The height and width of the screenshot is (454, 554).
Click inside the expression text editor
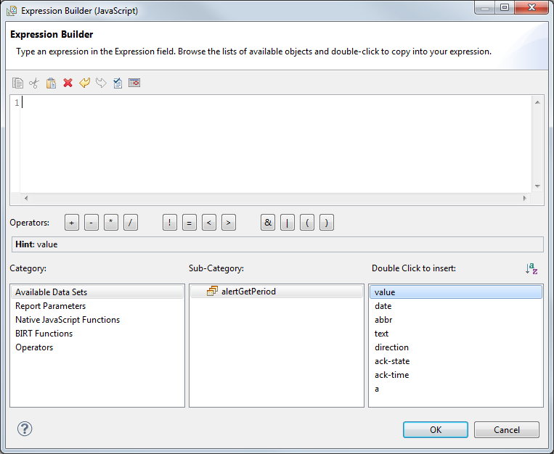click(x=276, y=141)
